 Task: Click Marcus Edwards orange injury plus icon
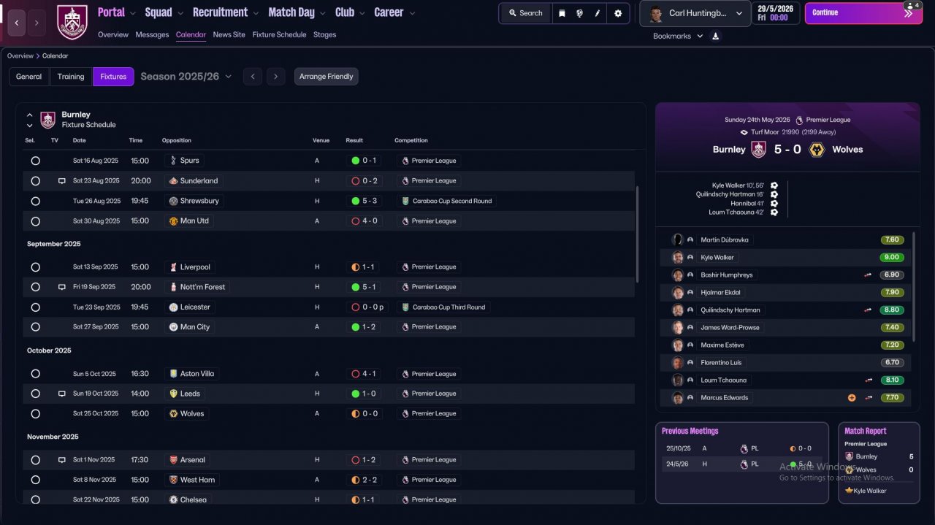852,398
